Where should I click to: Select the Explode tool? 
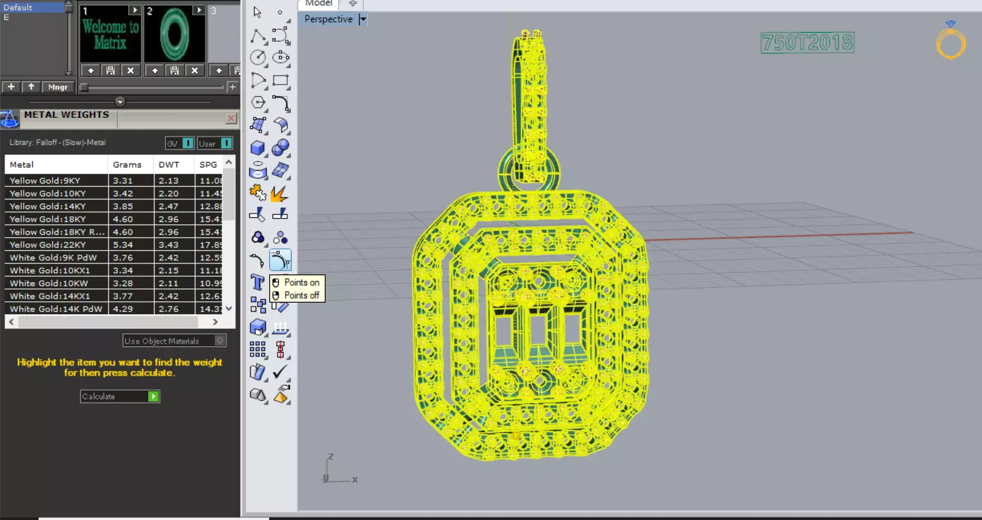point(280,192)
